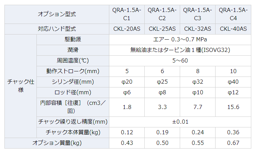Click the CKL-20AS hand model cell
The height and width of the screenshot is (151, 254).
click(127, 29)
